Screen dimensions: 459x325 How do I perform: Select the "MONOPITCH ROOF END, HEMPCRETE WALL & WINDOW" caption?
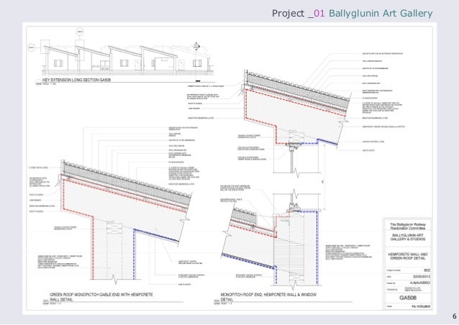[269, 295]
